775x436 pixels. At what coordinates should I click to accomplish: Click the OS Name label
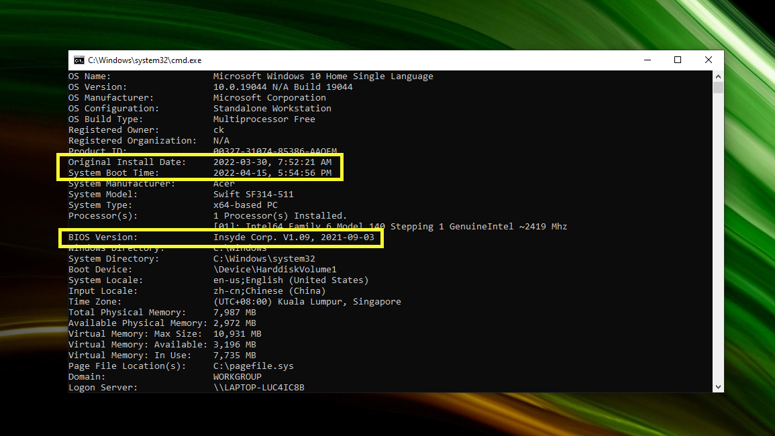coord(89,76)
